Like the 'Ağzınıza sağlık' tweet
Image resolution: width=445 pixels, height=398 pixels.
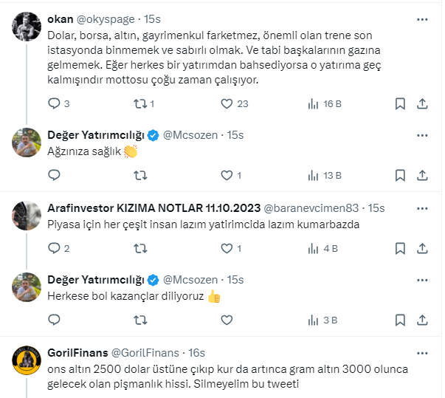pyautogui.click(x=228, y=176)
